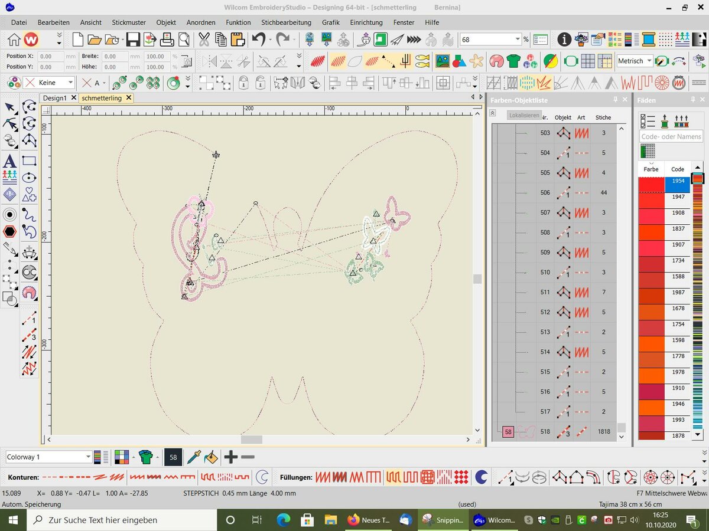Open the Firefox taskbar button
Screen dimensions: 709x531
click(369, 520)
